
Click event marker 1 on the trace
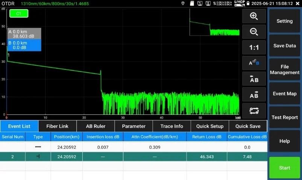(9, 55)
